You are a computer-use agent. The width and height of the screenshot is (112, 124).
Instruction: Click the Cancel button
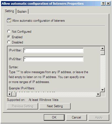[76, 117]
